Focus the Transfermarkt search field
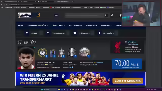The image size is (162, 91). coord(85,15)
